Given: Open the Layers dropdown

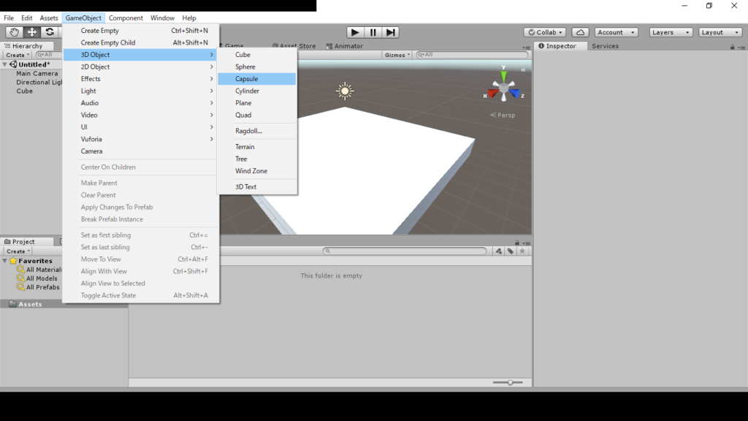Looking at the screenshot, I should coord(671,32).
